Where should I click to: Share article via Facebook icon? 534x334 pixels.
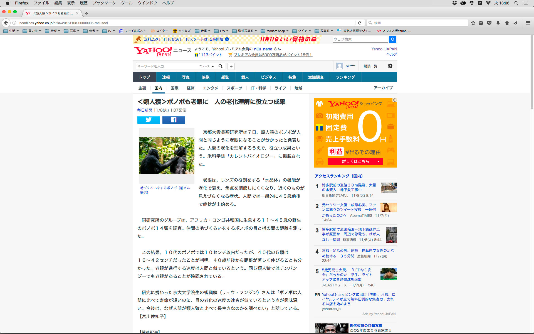pyautogui.click(x=174, y=120)
